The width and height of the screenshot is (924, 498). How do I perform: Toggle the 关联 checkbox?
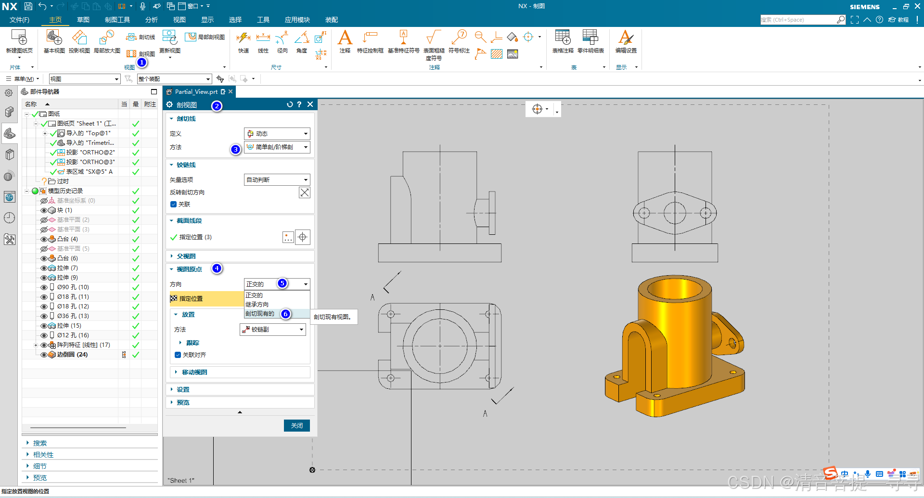[x=173, y=204]
